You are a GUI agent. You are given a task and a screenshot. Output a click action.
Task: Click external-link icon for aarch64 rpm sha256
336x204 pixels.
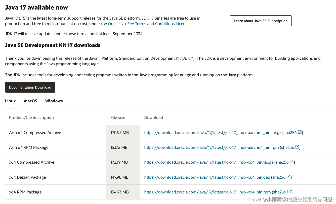click(x=297, y=147)
